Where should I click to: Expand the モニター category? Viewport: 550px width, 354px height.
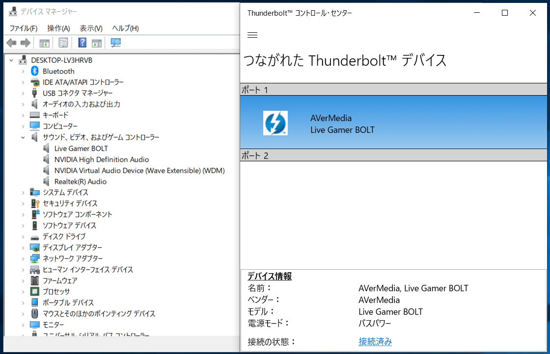point(23,325)
